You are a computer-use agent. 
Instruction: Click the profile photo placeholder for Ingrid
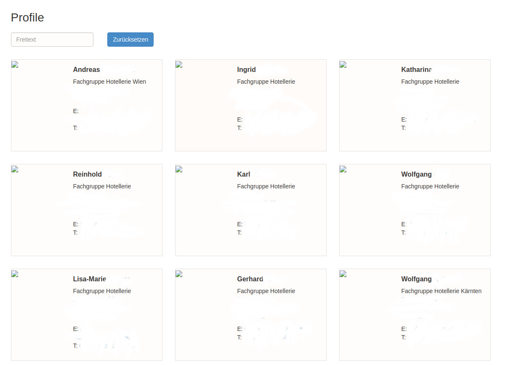point(179,64)
